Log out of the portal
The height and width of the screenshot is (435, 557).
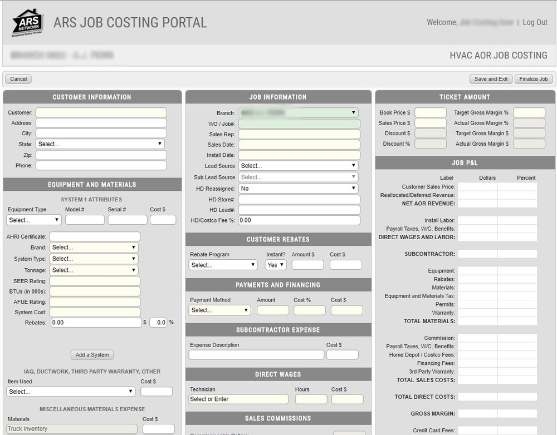535,22
